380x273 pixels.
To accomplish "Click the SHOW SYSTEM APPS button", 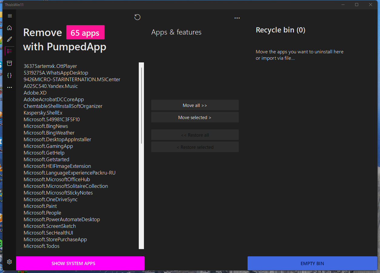I will [x=80, y=263].
